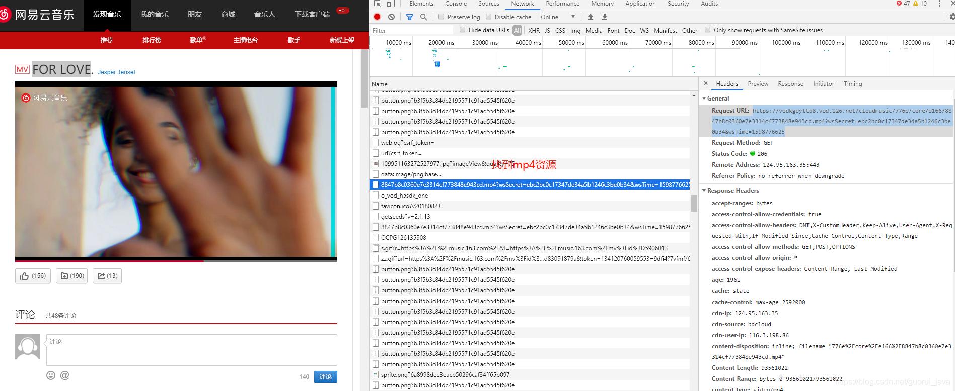
Task: Filter requests by Img type
Action: [x=575, y=30]
